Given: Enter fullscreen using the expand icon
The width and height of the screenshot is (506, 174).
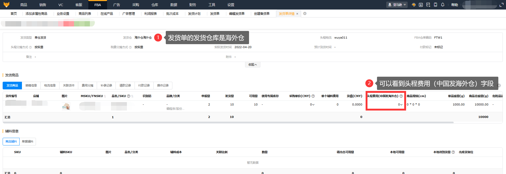Looking at the screenshot, I should 502,5.
